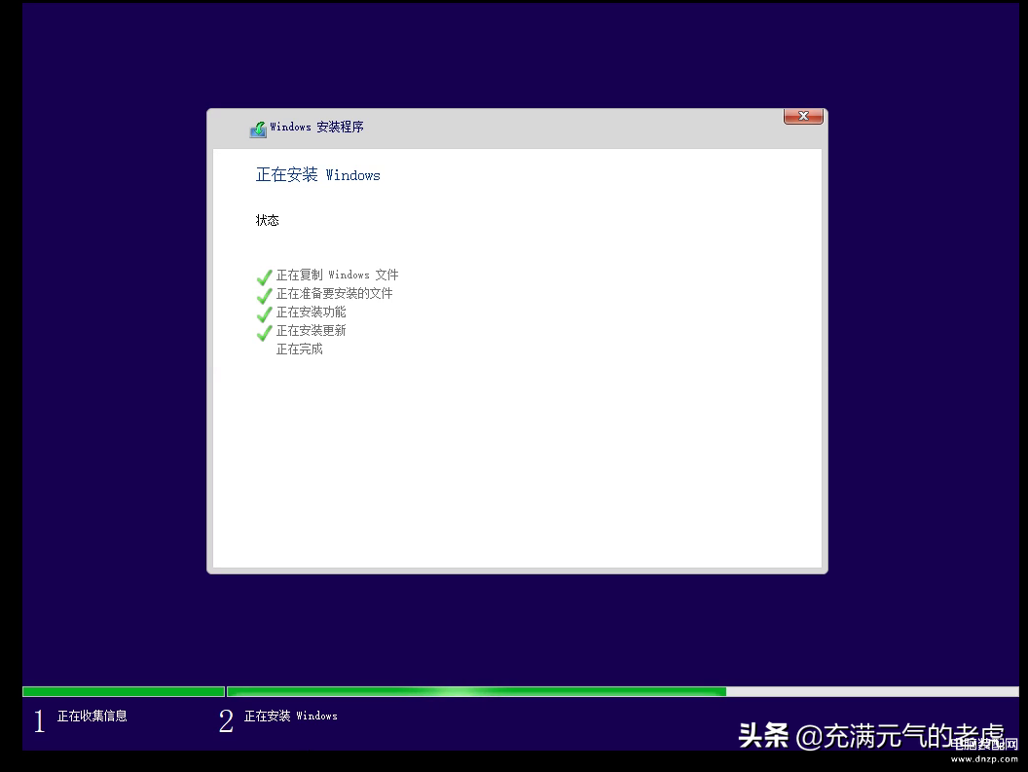Click the stage number 2 at the bottom

pos(226,720)
